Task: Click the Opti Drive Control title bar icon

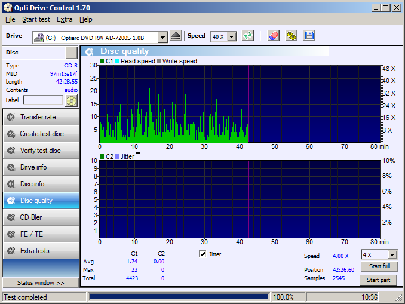Action: click(x=8, y=8)
